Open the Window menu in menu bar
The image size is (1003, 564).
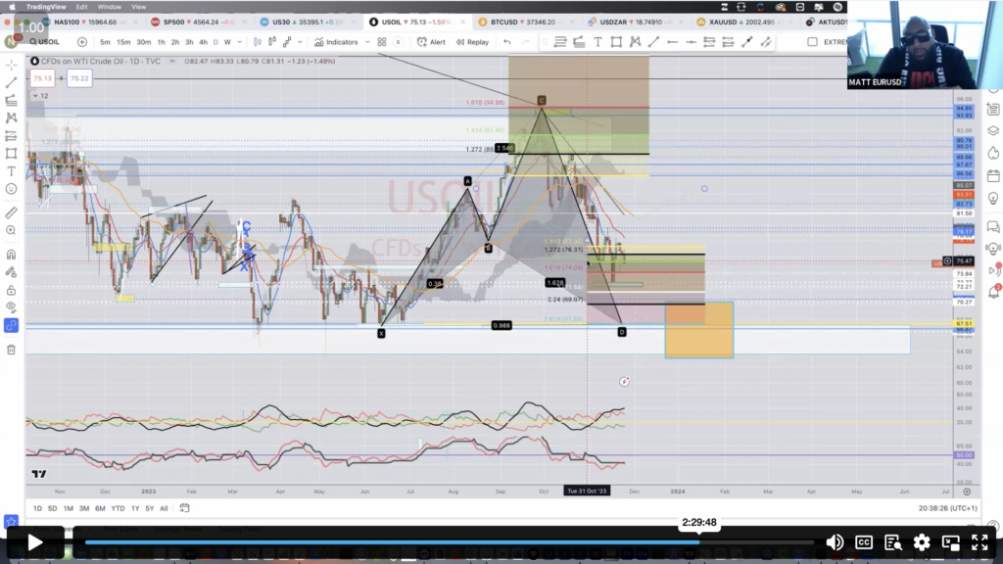click(x=109, y=6)
